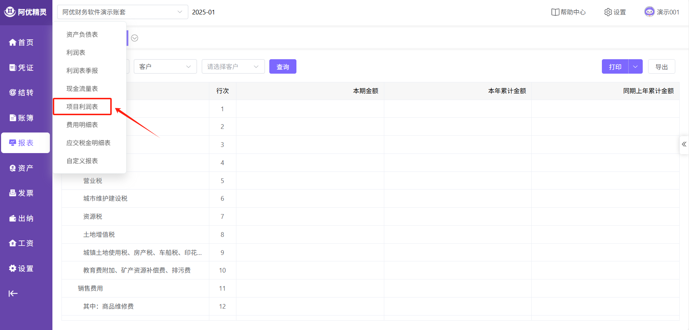Open the cashier (出纳) sidebar section
This screenshot has height=330, width=689.
pyautogui.click(x=21, y=218)
